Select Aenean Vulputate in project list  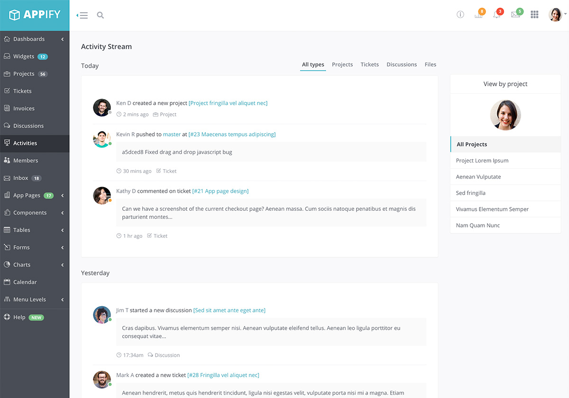click(478, 177)
